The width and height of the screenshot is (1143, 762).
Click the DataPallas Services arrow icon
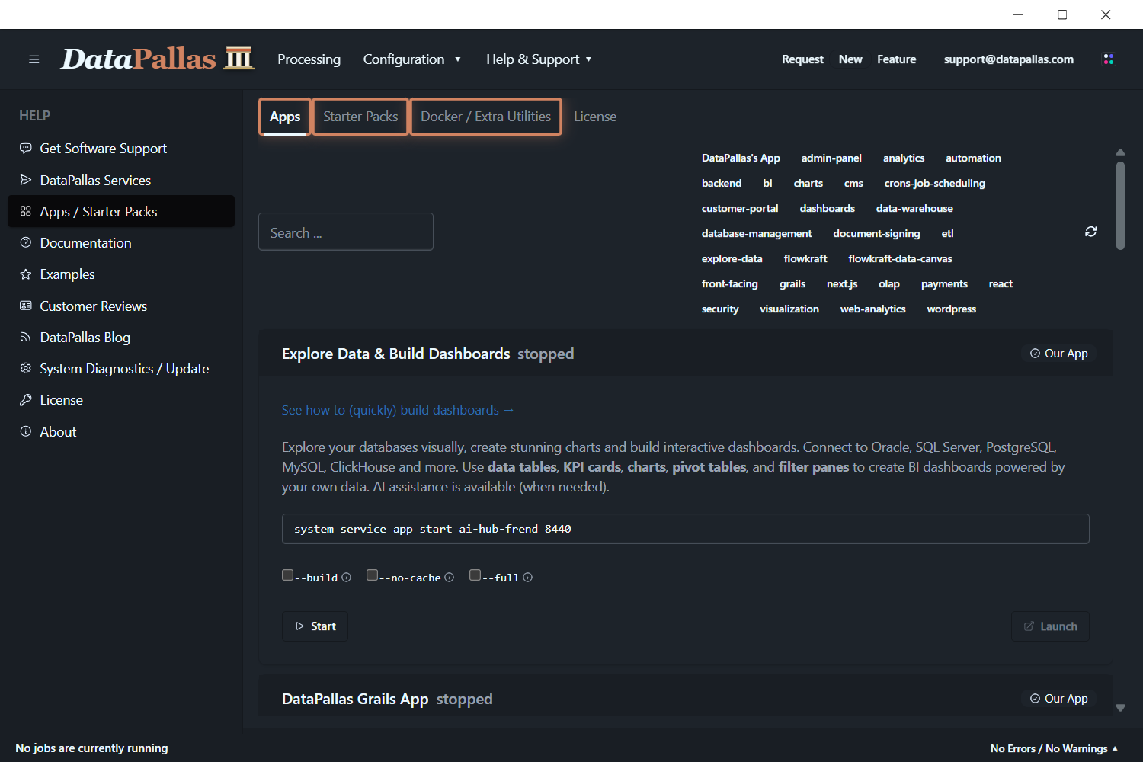[x=26, y=180]
